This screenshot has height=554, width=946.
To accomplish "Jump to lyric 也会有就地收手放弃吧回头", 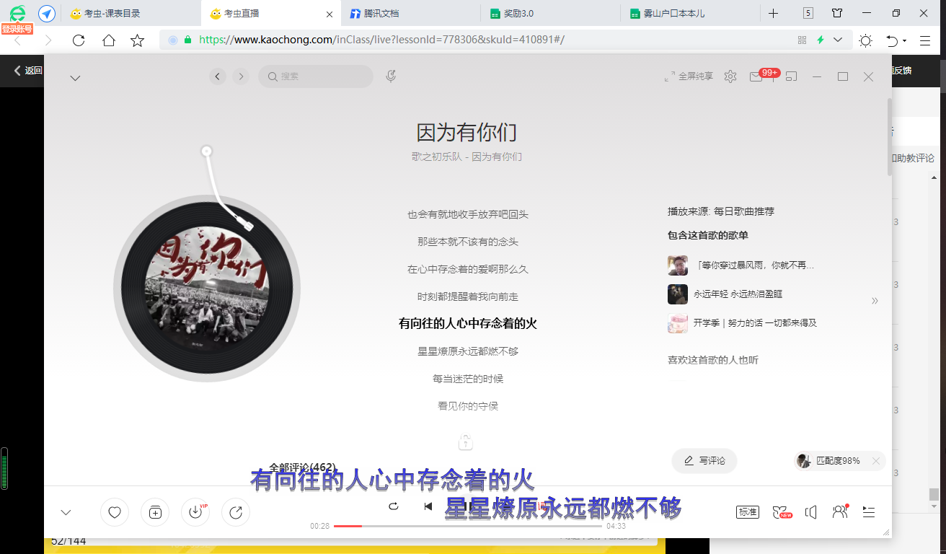I will click(x=468, y=214).
